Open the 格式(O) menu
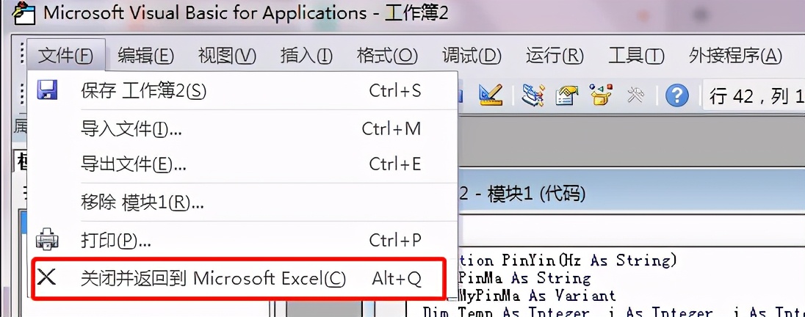The image size is (805, 317). pyautogui.click(x=387, y=55)
